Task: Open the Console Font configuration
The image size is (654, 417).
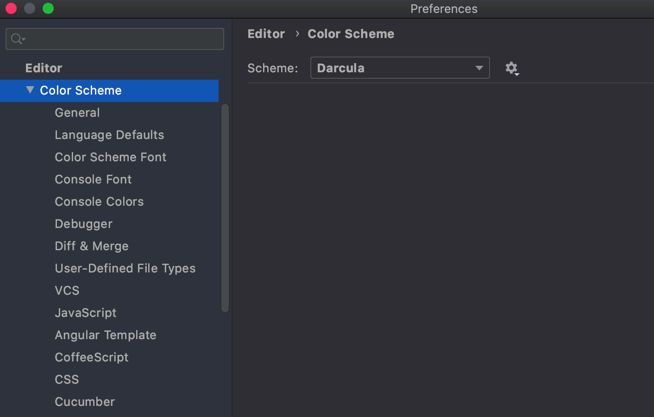Action: [x=93, y=179]
